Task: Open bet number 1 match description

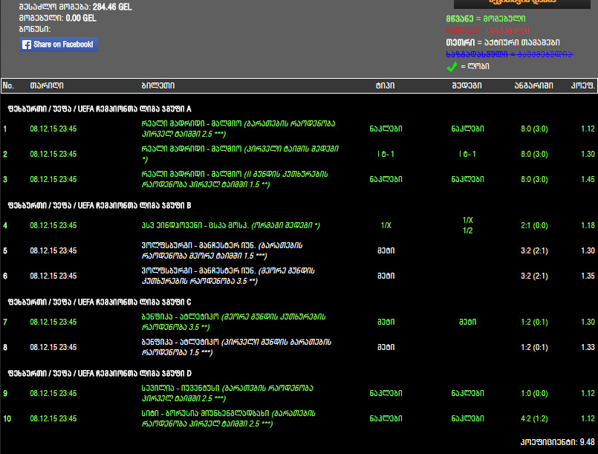Action: tap(208, 129)
